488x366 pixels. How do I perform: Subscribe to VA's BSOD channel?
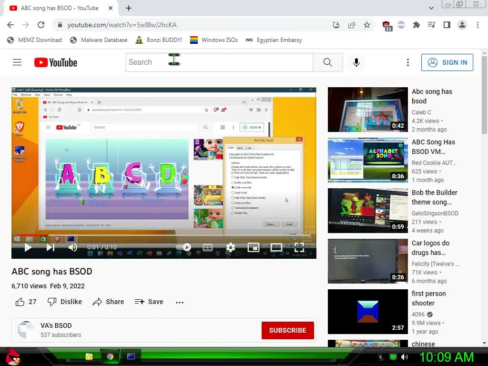(x=287, y=330)
